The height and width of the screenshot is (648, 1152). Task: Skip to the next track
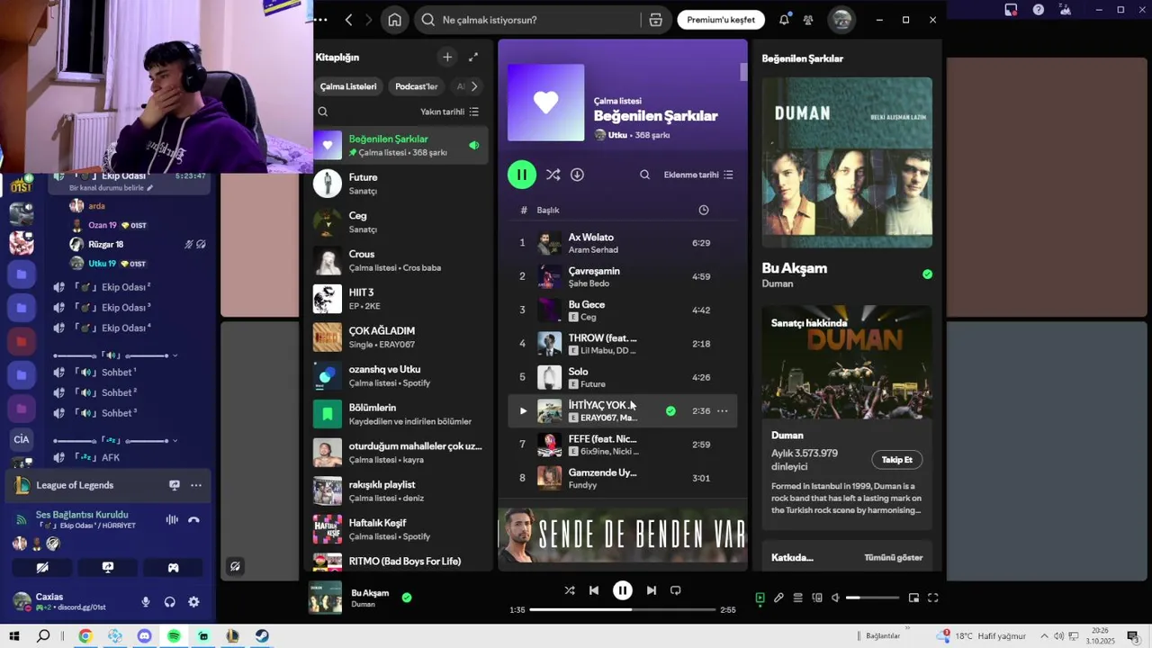tap(652, 590)
